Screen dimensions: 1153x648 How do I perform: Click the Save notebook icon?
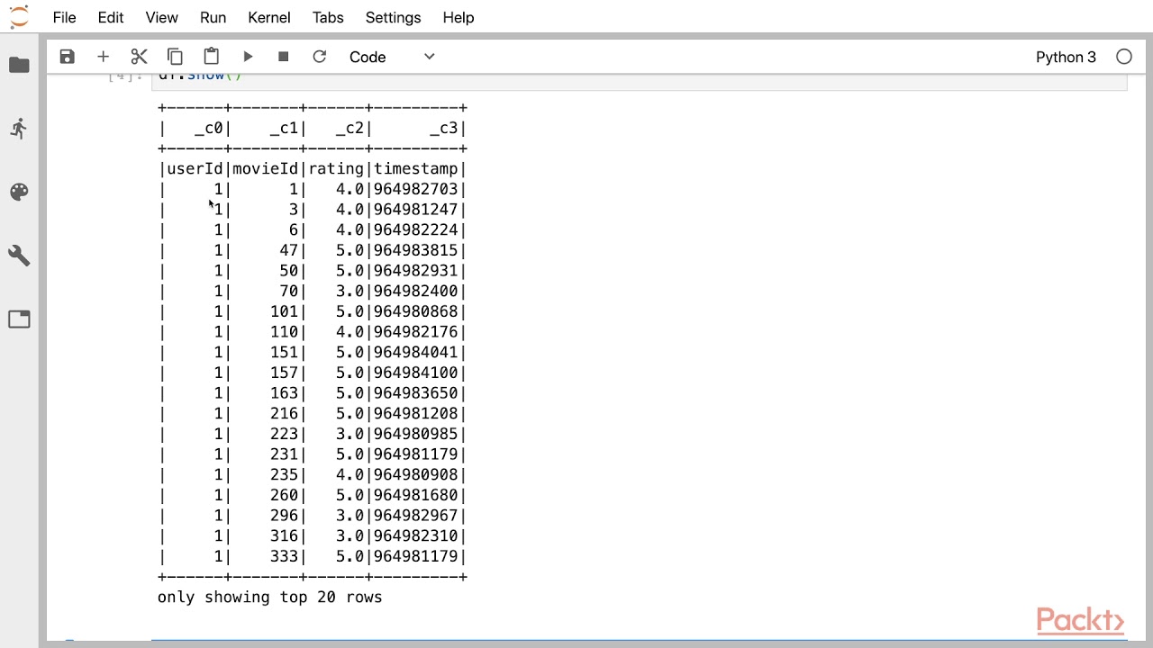point(67,57)
